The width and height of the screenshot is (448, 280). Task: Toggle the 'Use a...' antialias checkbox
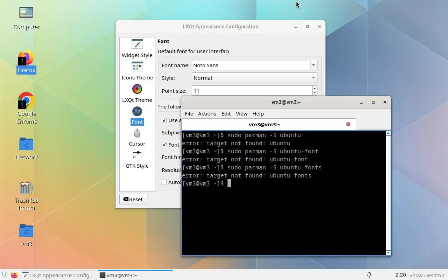[164, 120]
